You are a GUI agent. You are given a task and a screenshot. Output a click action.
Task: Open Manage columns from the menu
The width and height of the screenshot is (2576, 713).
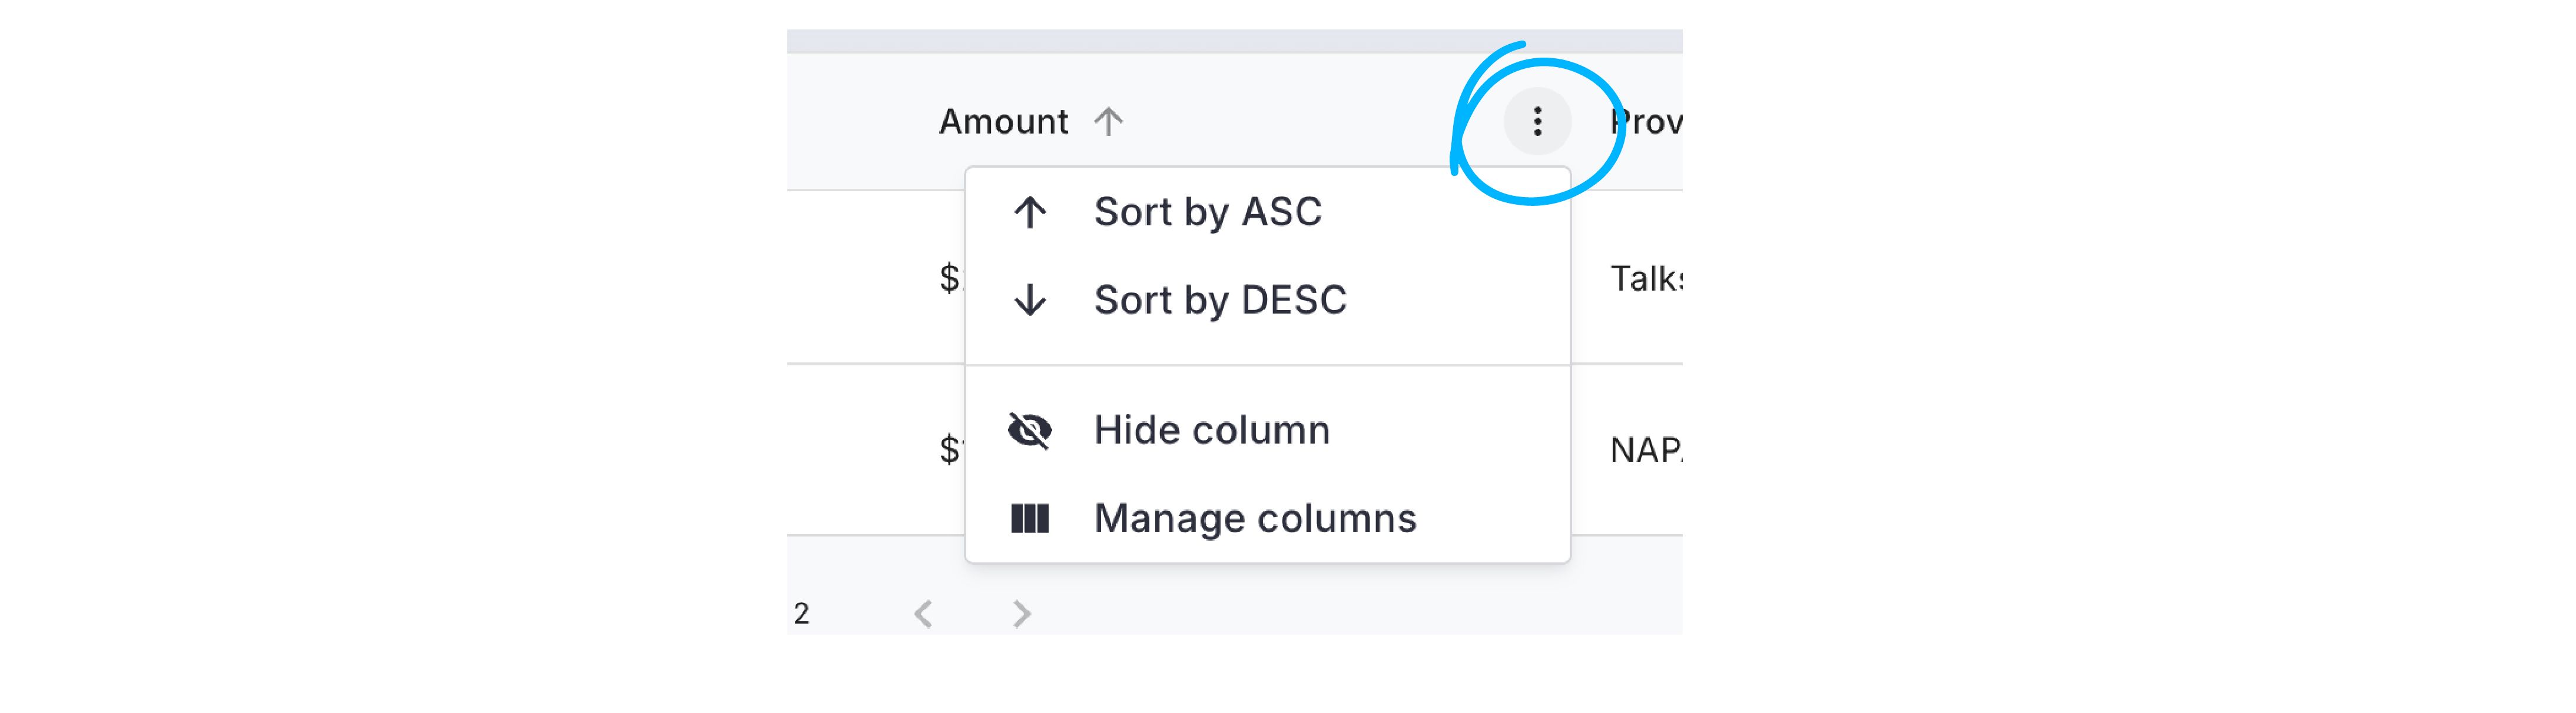pos(1267,518)
